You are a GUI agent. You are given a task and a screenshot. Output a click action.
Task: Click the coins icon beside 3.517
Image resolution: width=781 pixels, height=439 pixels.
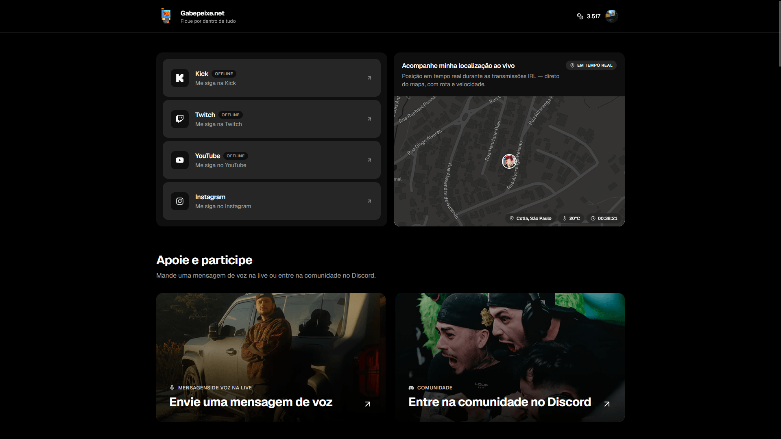point(580,16)
